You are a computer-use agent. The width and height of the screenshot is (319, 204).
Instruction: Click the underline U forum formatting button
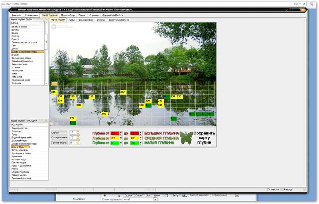click(x=119, y=196)
